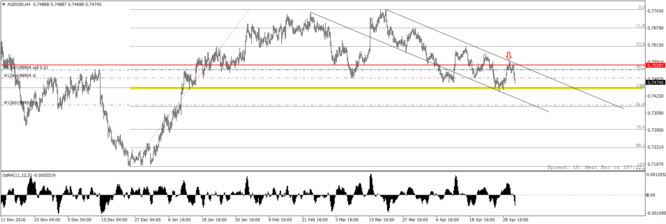Click the 30 Jan 16:00 date label

pyautogui.click(x=248, y=220)
